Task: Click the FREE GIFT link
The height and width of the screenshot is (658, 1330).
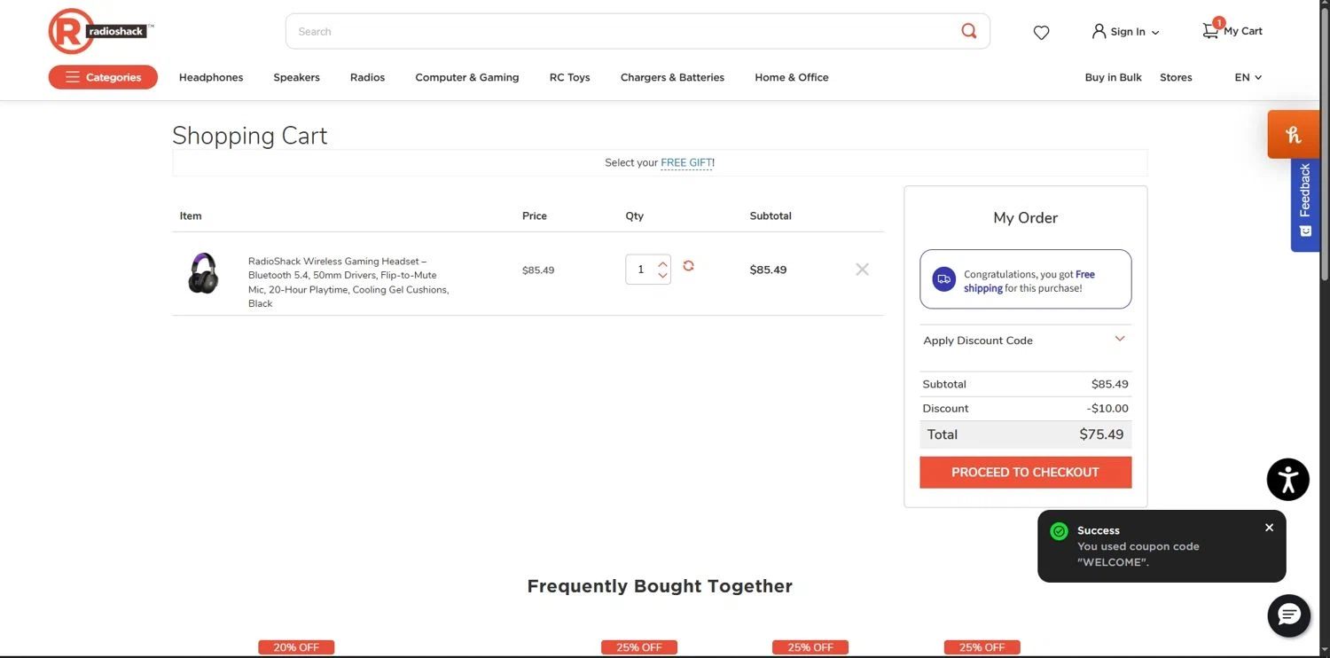Action: (x=686, y=162)
